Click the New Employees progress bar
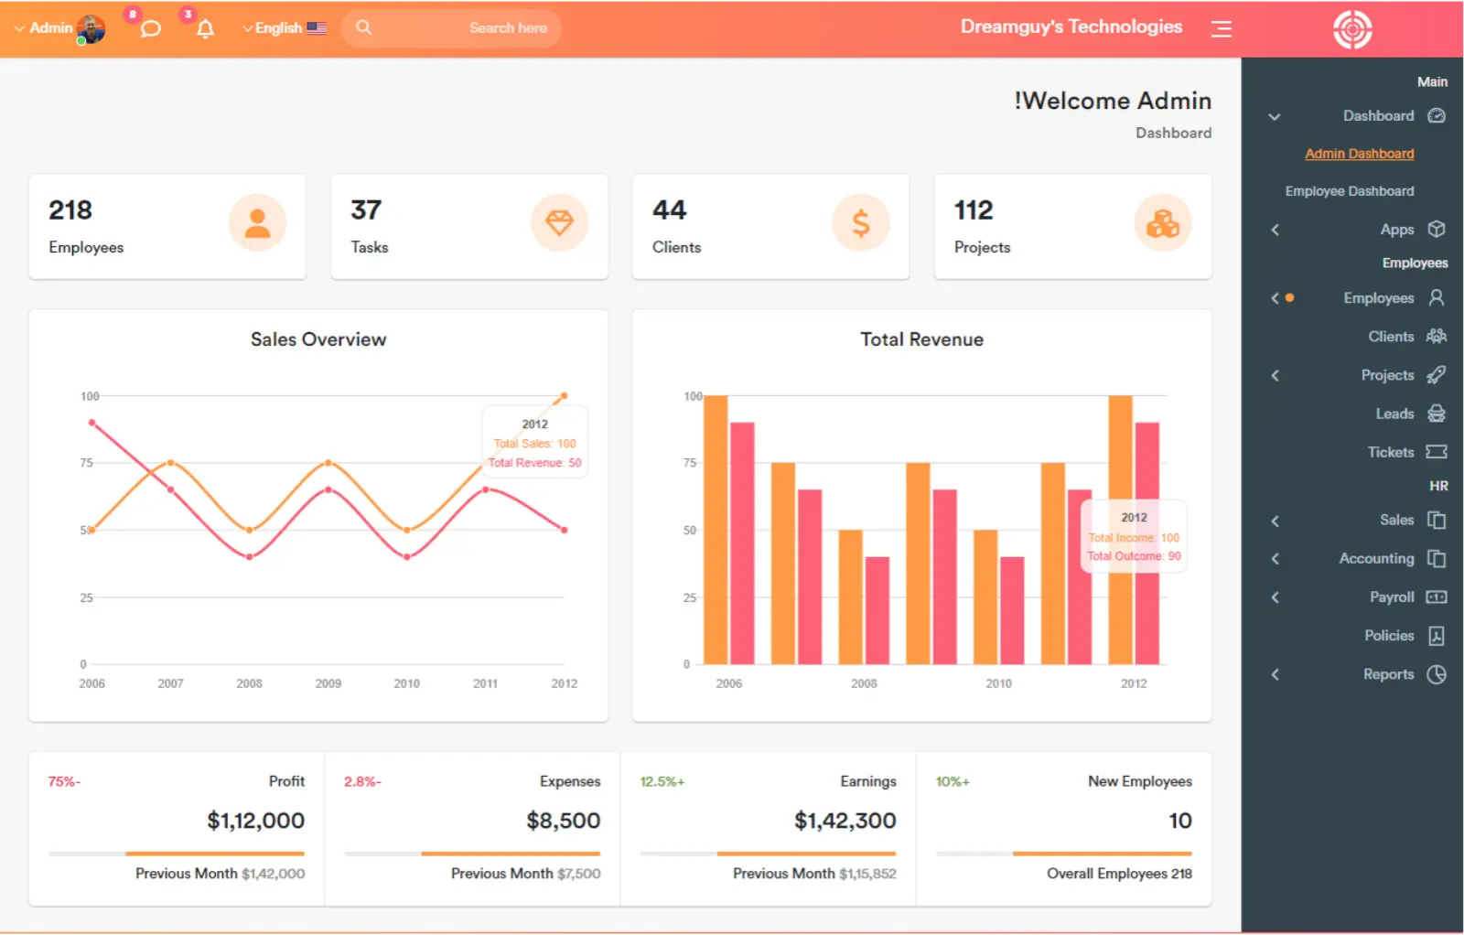The height and width of the screenshot is (935, 1464). 1064,854
